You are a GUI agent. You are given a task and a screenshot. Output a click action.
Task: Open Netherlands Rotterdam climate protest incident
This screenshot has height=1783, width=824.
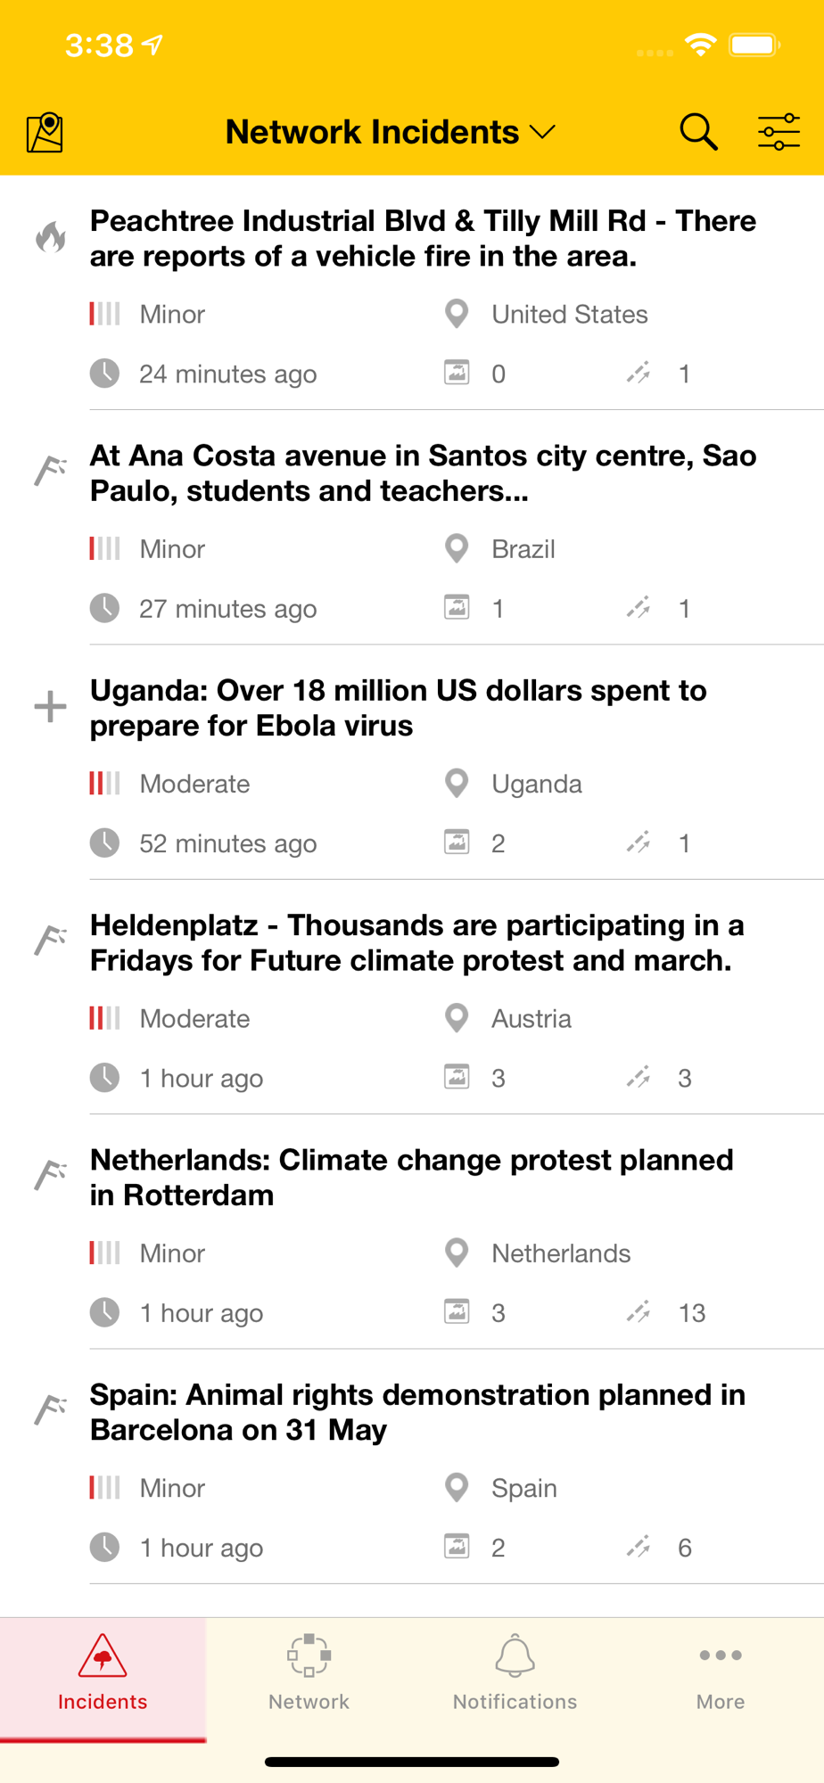pyautogui.click(x=411, y=1178)
